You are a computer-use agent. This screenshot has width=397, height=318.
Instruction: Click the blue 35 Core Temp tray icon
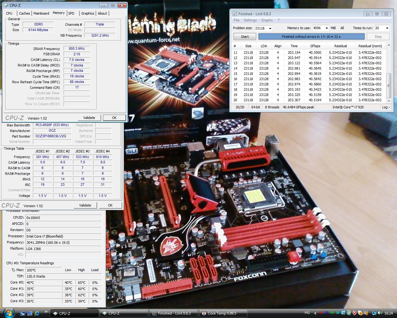point(326,313)
